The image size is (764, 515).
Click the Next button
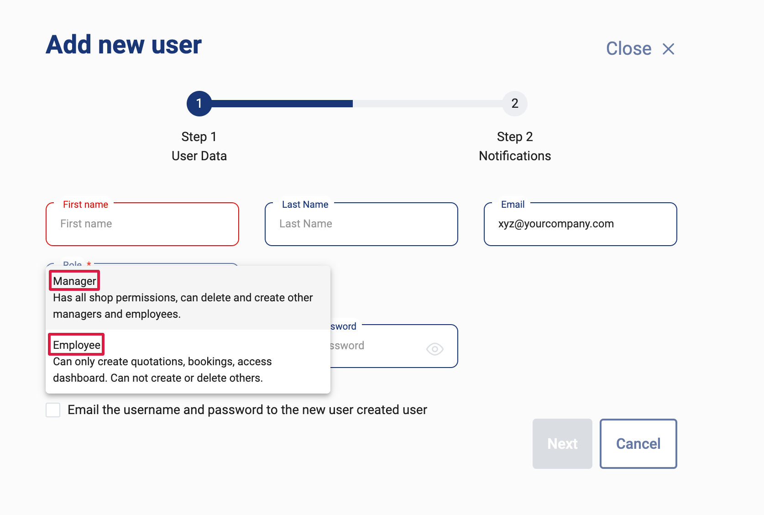(562, 444)
